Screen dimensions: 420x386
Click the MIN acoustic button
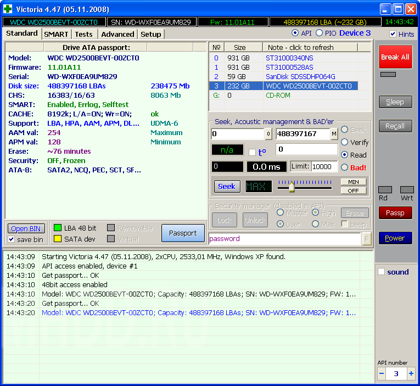354,182
